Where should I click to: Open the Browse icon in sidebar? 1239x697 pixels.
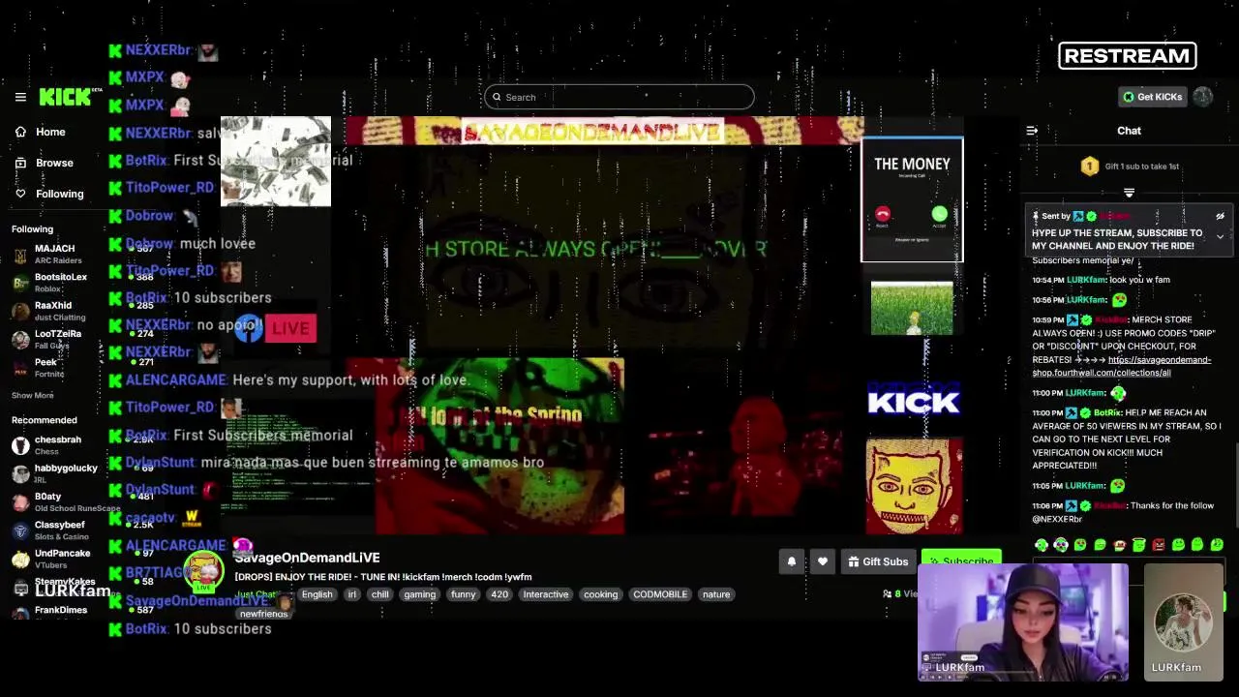pyautogui.click(x=20, y=163)
